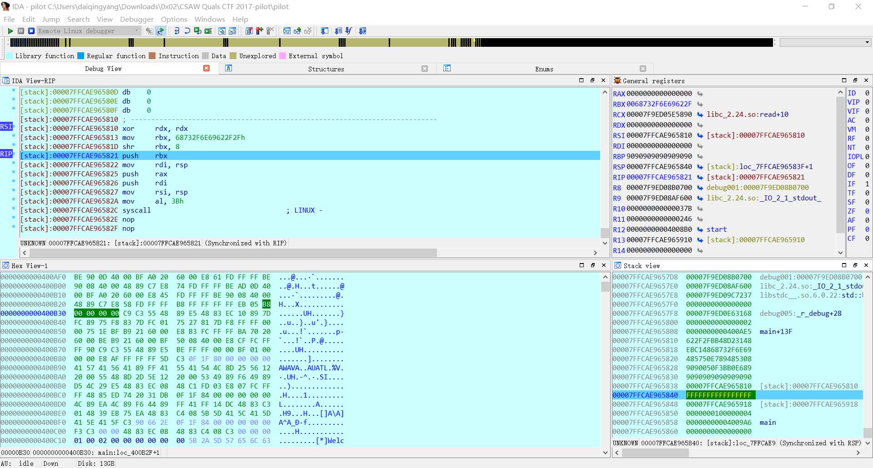Click the Add watch toolbar icon

297,31
